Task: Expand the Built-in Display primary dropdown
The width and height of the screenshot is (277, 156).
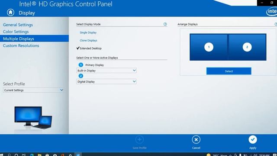Action: [x=106, y=71]
